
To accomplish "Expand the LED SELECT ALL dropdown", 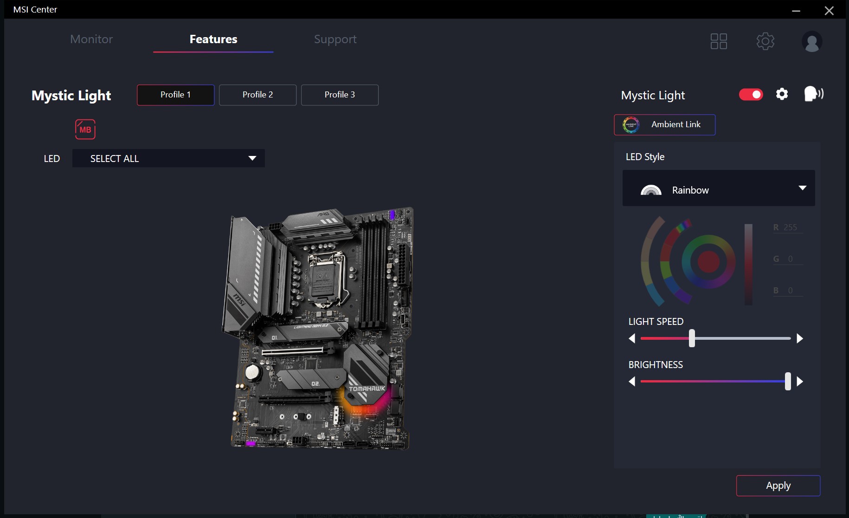I will [168, 158].
